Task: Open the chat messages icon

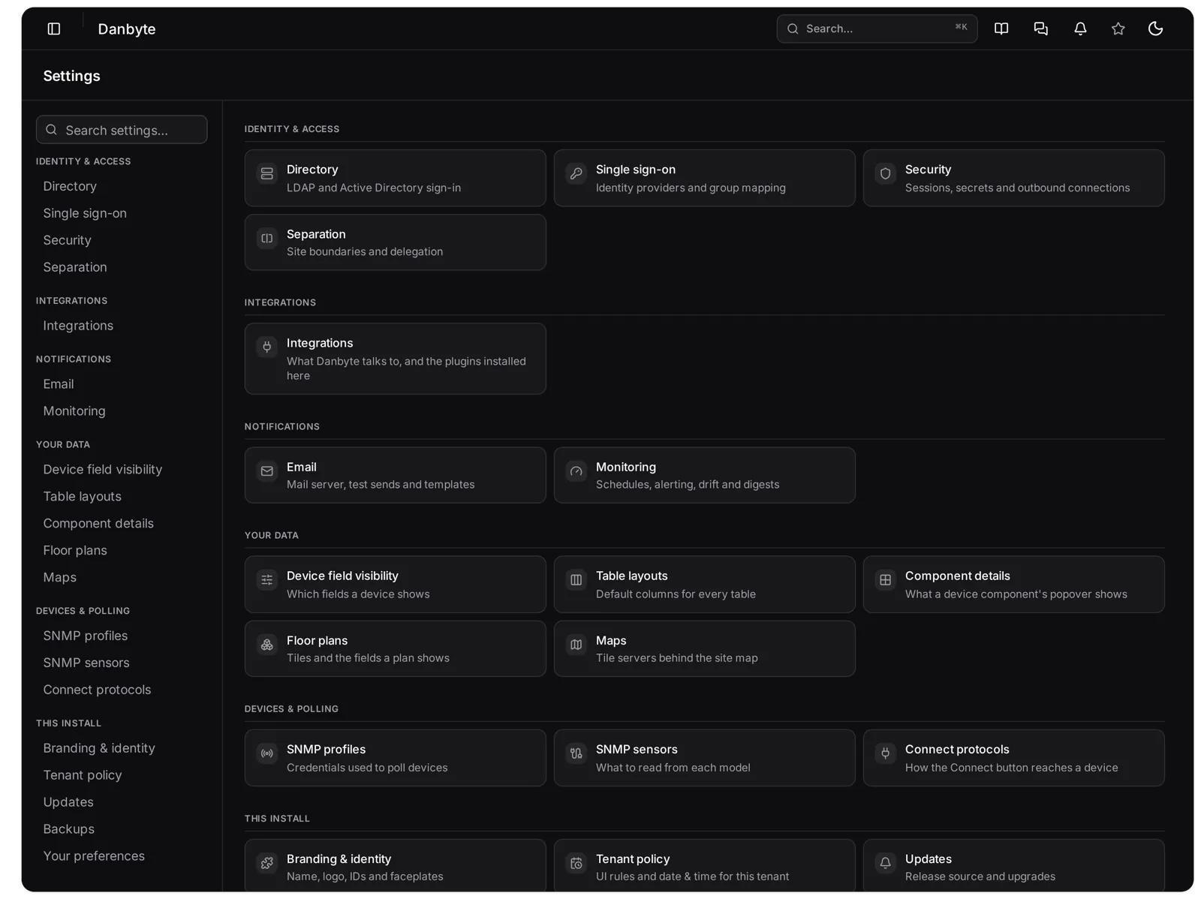Action: click(x=1040, y=29)
